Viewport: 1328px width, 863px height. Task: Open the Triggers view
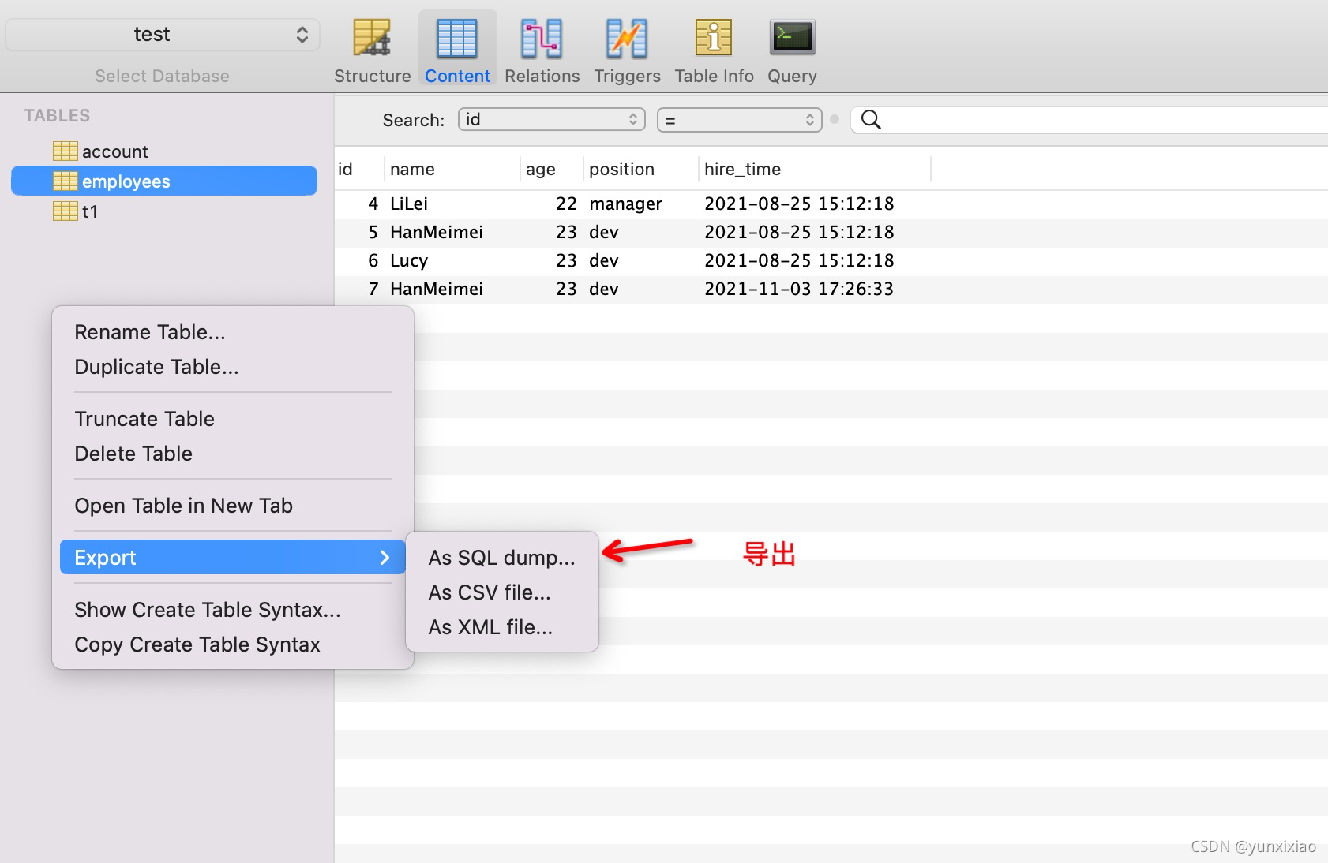[626, 47]
